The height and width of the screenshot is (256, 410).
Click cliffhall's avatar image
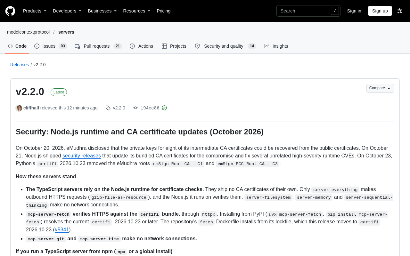pos(19,108)
